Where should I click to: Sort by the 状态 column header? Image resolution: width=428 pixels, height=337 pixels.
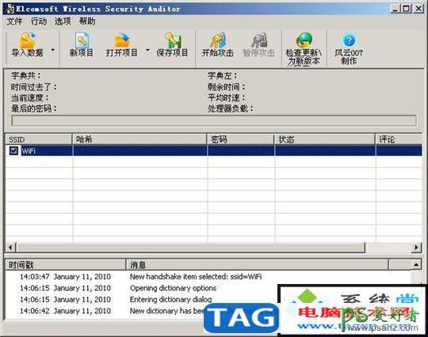click(325, 139)
